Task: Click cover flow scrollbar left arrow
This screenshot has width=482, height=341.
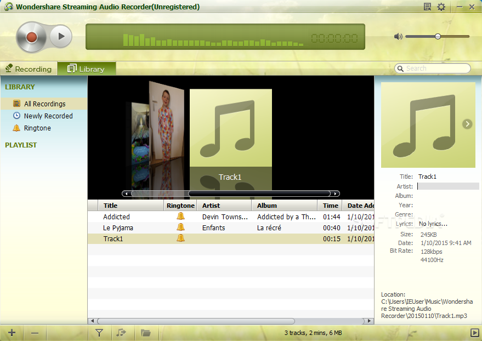Action: pyautogui.click(x=126, y=194)
